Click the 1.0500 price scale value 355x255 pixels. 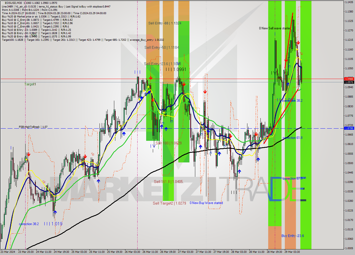coord(349,163)
